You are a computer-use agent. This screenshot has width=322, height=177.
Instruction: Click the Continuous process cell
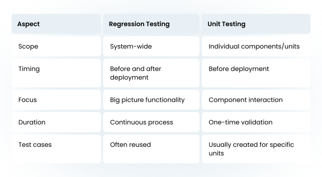151,122
